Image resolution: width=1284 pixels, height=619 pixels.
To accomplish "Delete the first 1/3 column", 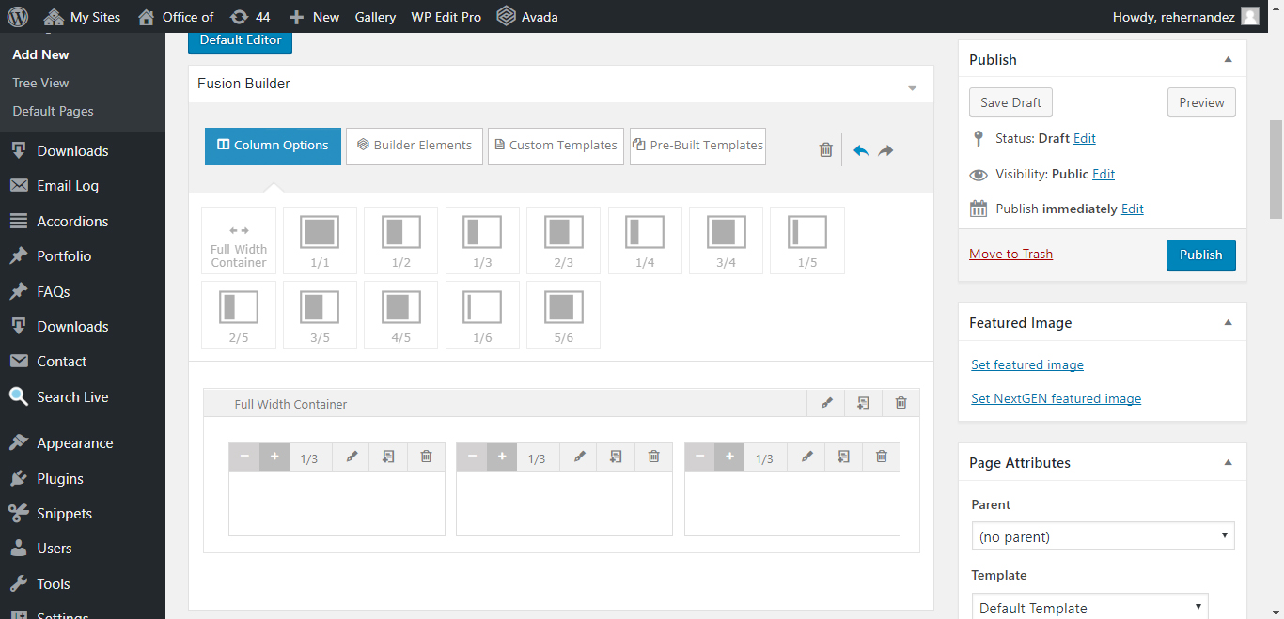I will click(x=426, y=457).
